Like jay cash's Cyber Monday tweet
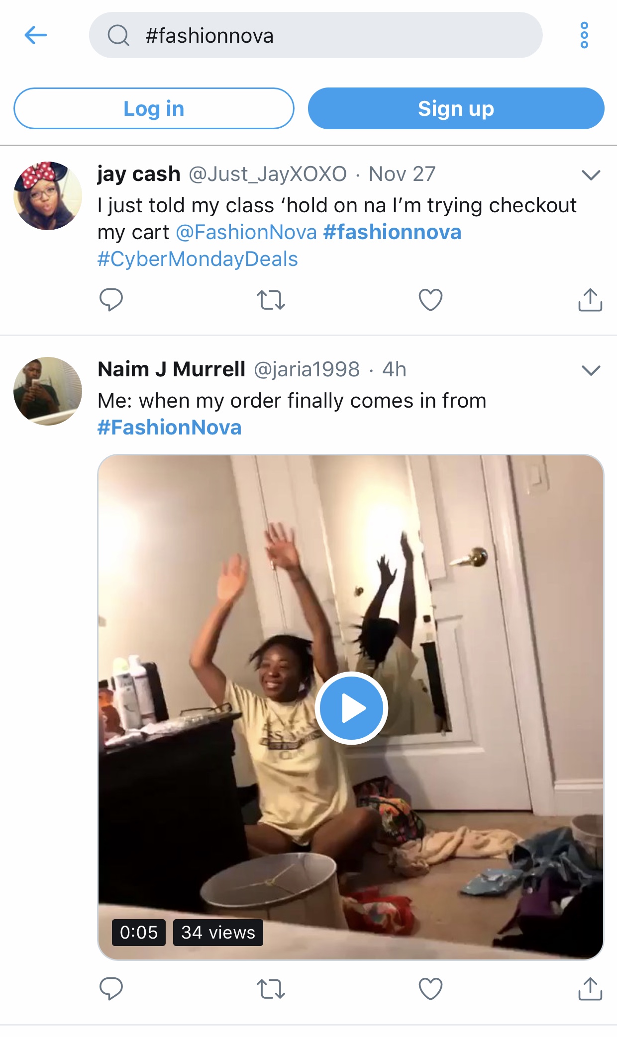Screen dimensions: 617x1037 click(x=430, y=300)
